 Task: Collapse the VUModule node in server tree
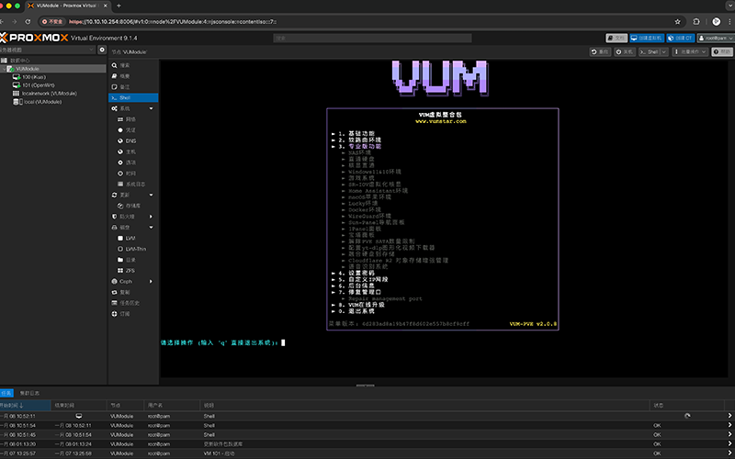(4, 69)
